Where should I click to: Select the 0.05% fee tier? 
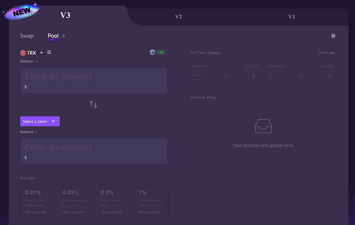point(74,202)
